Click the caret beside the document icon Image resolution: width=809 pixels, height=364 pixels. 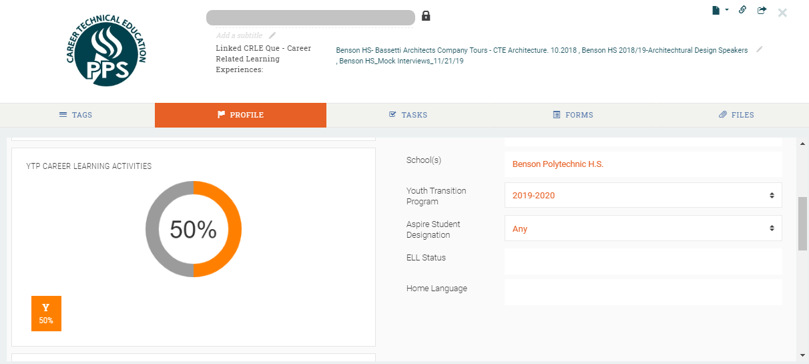point(726,10)
